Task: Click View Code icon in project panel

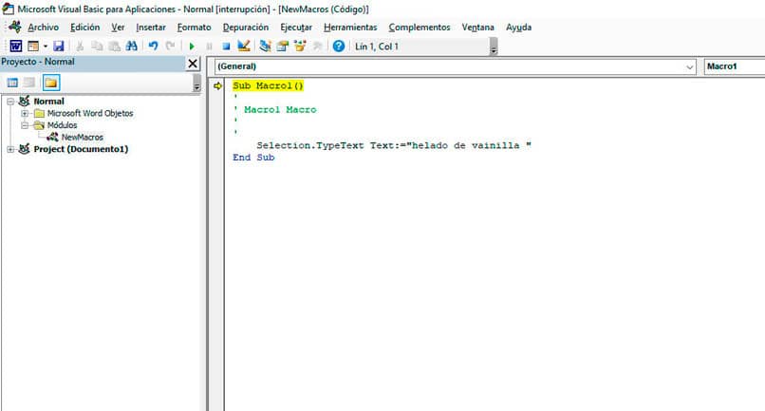Action: pos(12,83)
